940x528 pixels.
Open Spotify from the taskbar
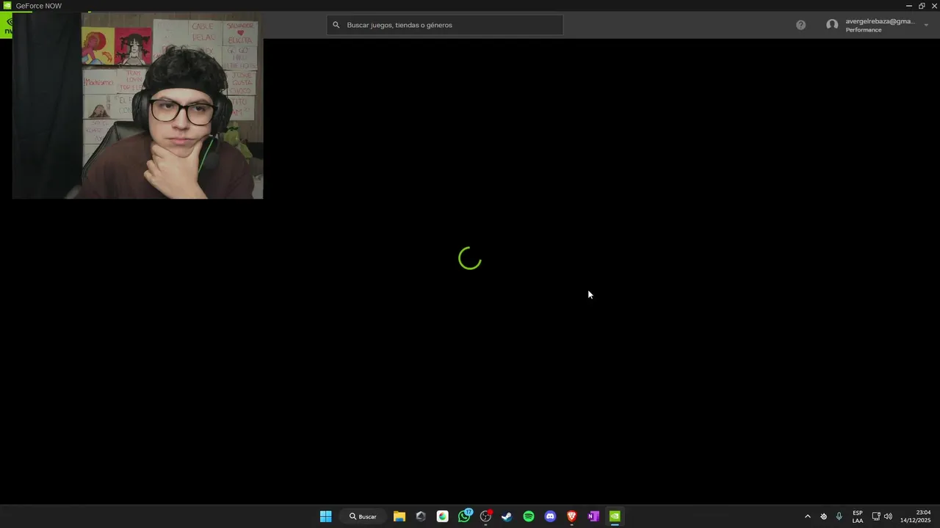click(x=529, y=516)
